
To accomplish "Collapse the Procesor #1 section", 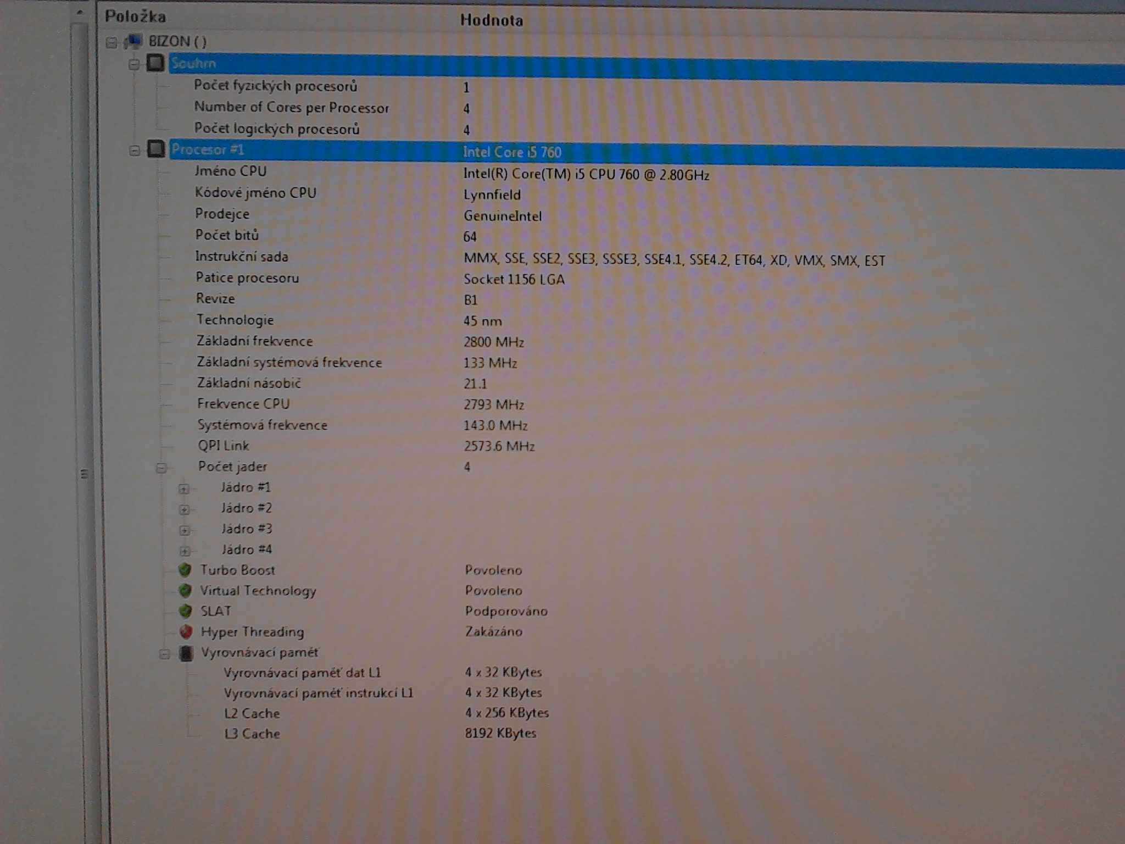I will (135, 151).
